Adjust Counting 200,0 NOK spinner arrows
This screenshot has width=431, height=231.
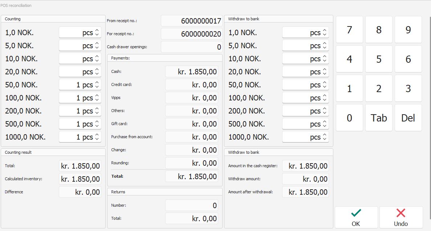tap(97, 111)
